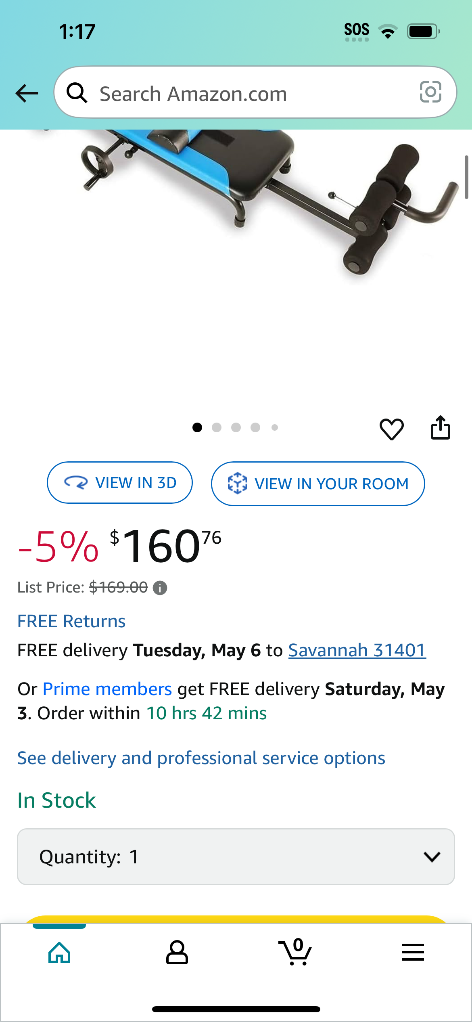472x1022 pixels.
Task: Open account profile tab
Action: pos(177,953)
